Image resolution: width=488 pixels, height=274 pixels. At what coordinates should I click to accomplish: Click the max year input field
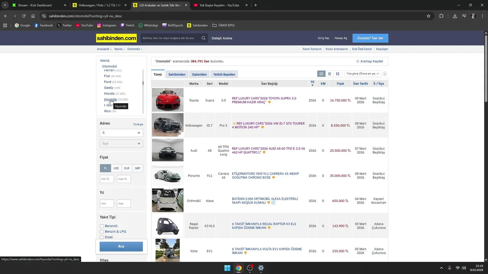point(124,204)
